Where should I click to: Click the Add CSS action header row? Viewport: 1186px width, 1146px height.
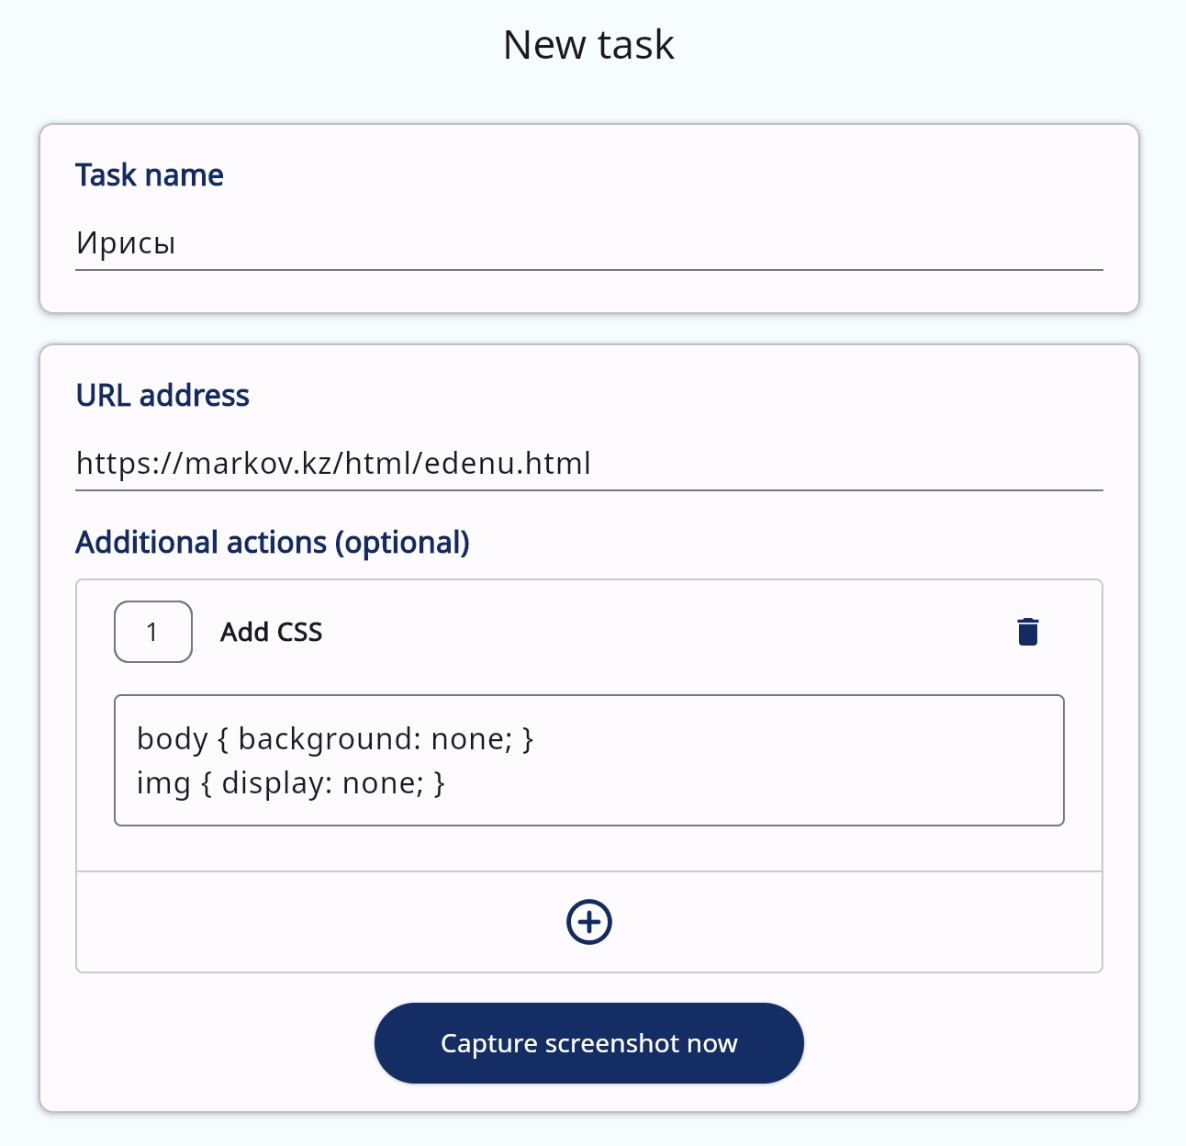[643, 632]
